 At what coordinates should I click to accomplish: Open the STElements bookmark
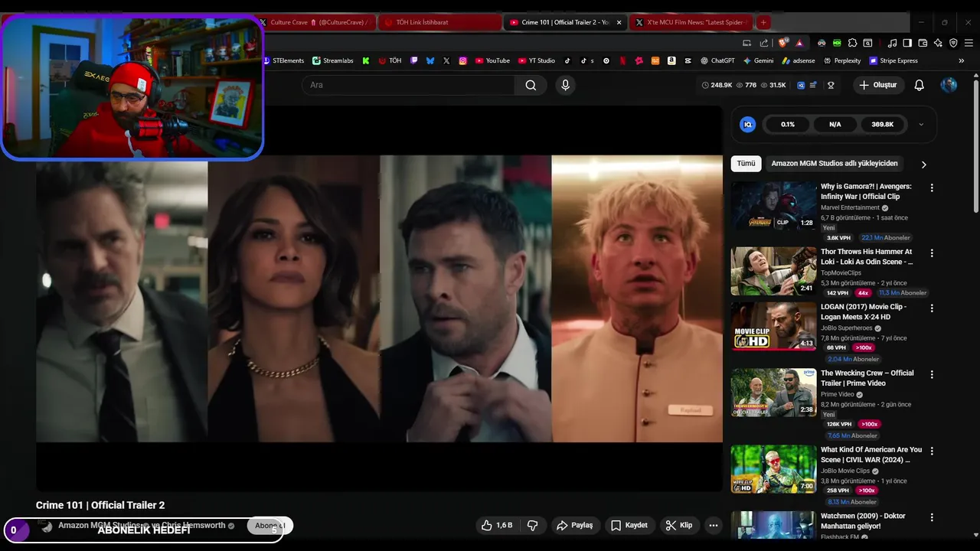(x=283, y=60)
